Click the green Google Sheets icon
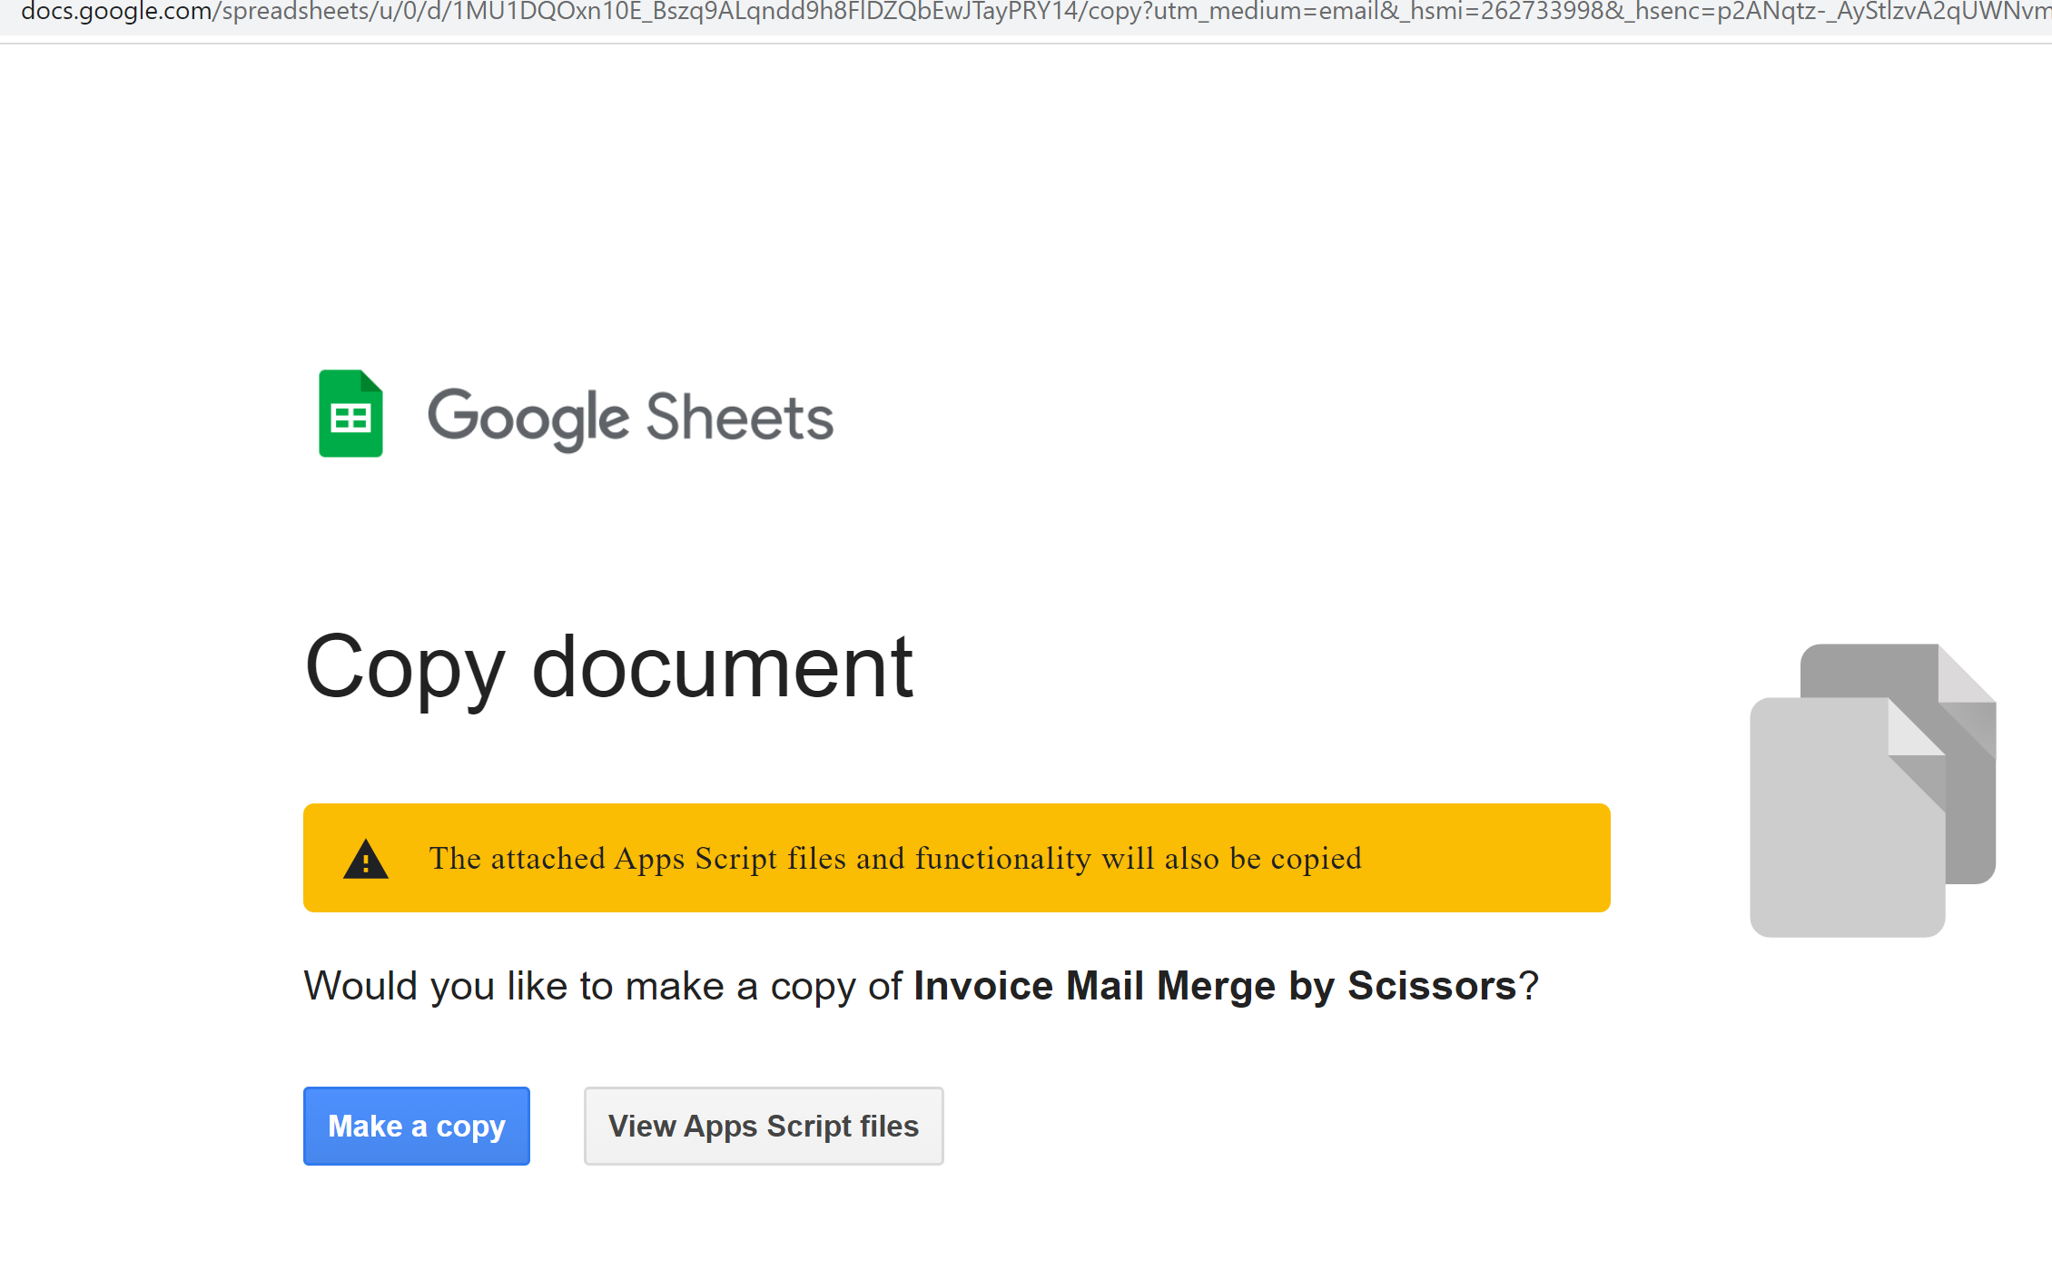Image resolution: width=2052 pixels, height=1280 pixels. coord(350,414)
